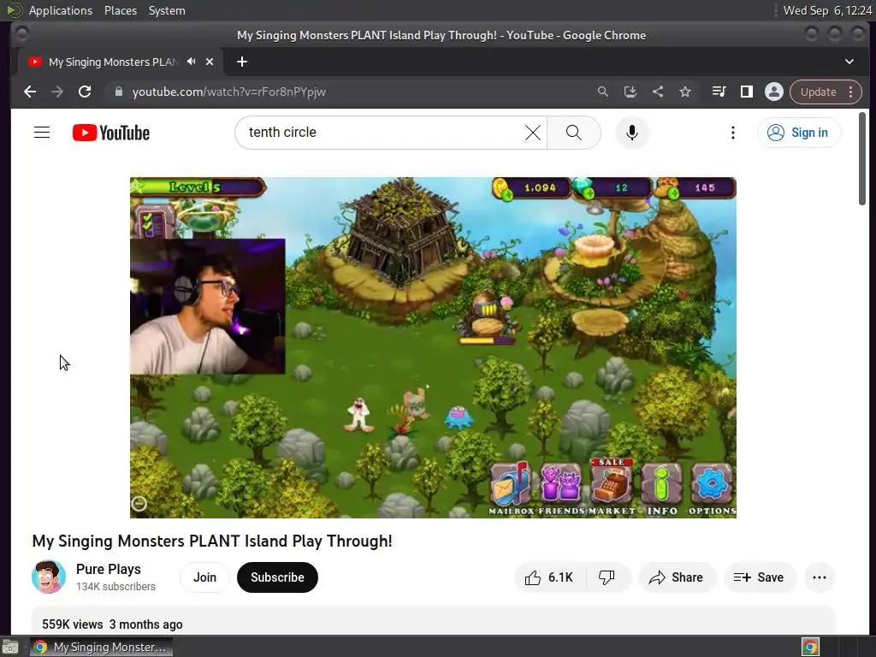Open Chrome three-dot menu beside Update

coord(851,92)
